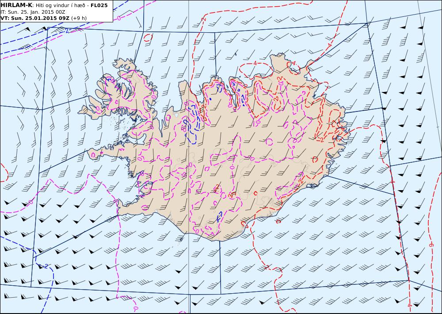This screenshot has height=314, width=442.
Task: Click the '(+9 h)' forecast offset text
Action: (x=79, y=18)
